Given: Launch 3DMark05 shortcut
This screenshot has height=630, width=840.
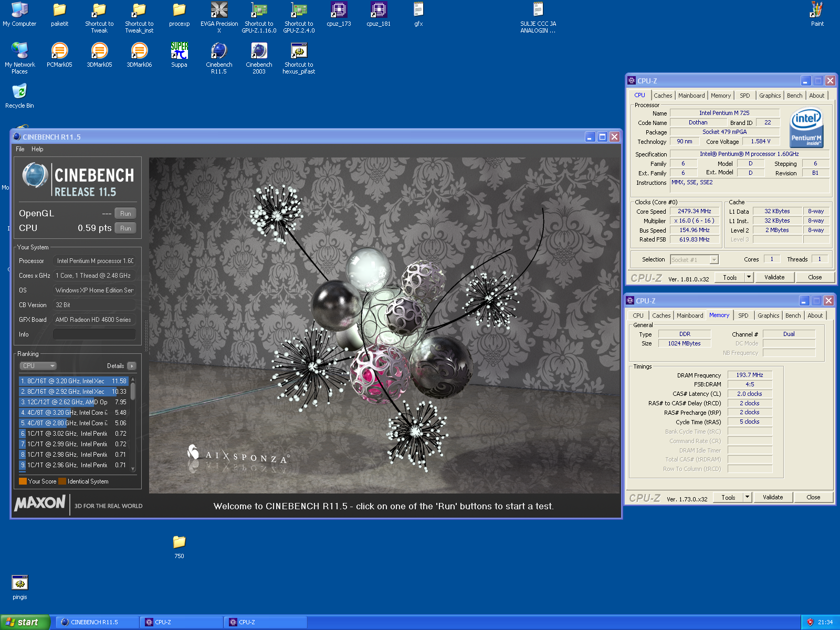Looking at the screenshot, I should [x=99, y=55].
